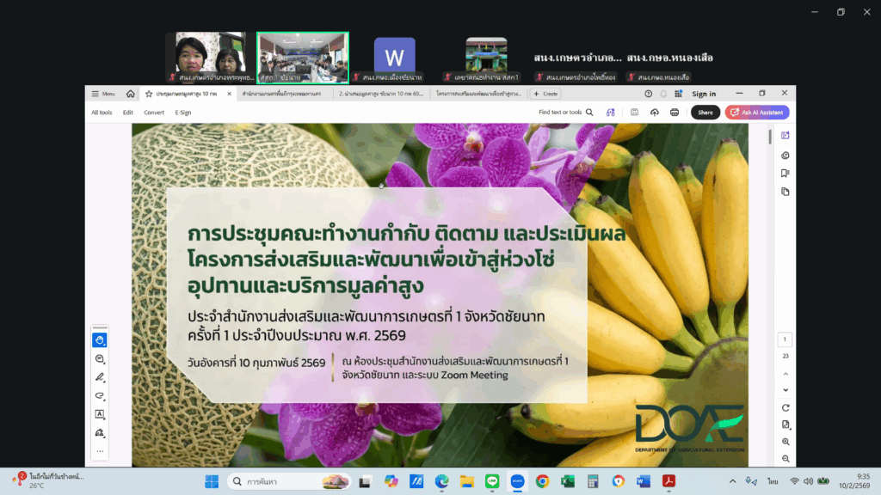Click the highlighter pen tool icon
This screenshot has height=495, width=881.
pyautogui.click(x=100, y=377)
